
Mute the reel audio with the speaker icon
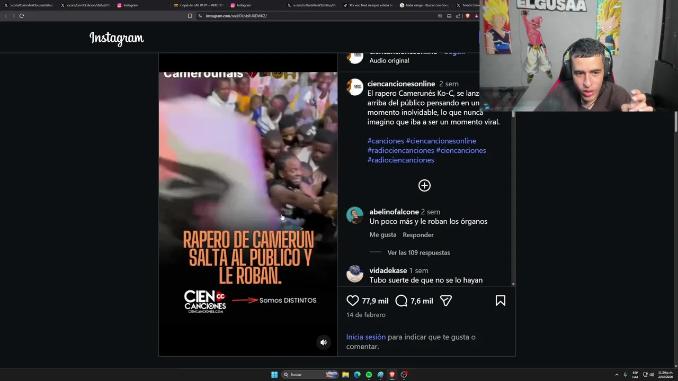click(x=324, y=342)
